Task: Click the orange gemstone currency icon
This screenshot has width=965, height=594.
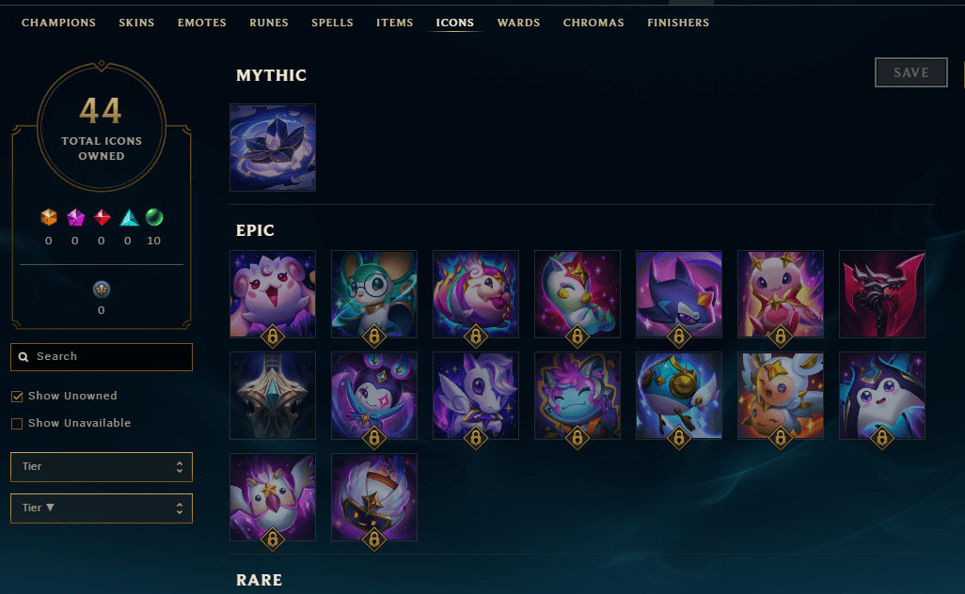Action: [49, 217]
